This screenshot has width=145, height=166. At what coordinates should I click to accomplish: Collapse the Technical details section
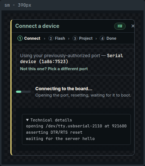click(49, 120)
